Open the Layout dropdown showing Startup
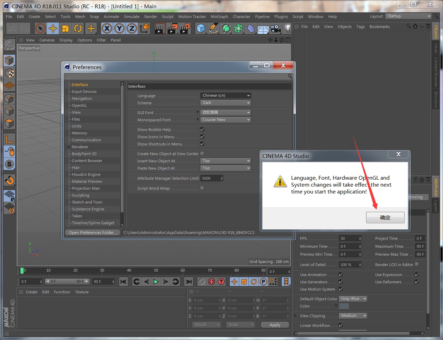 coord(408,16)
